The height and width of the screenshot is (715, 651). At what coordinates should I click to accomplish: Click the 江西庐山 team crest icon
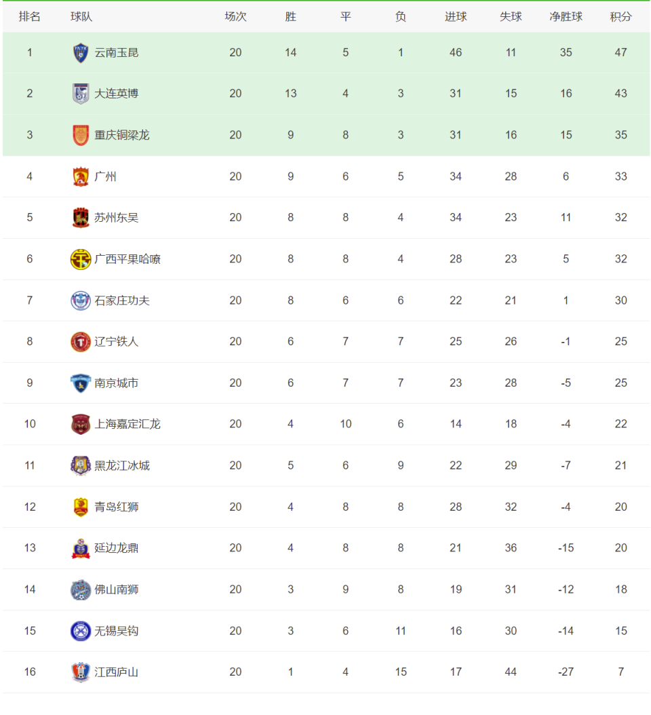[81, 672]
